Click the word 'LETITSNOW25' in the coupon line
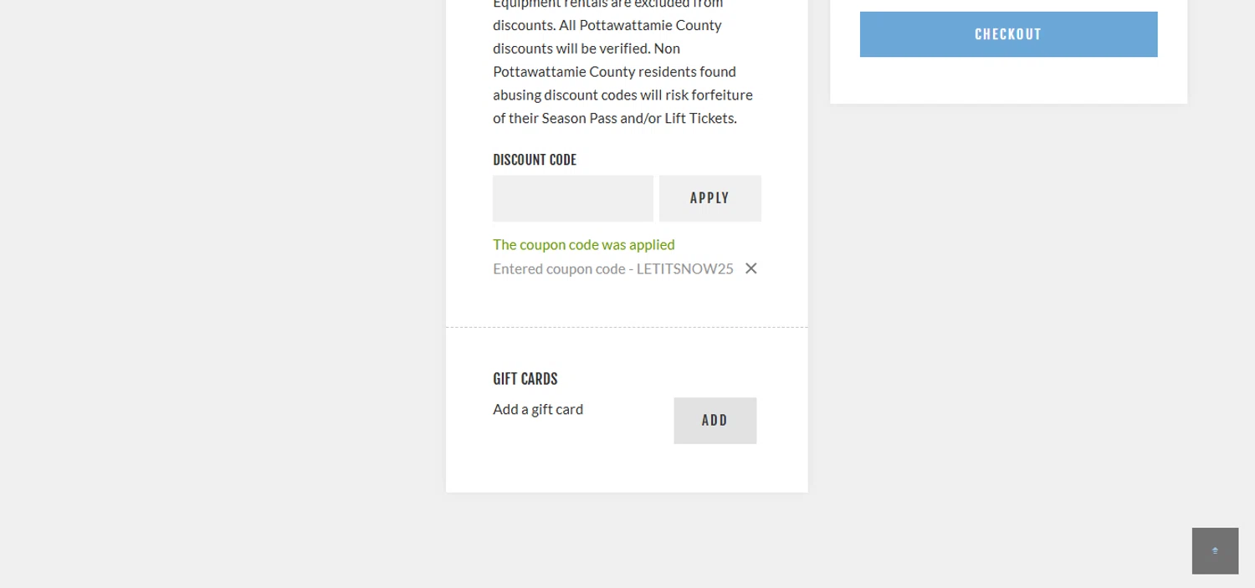The width and height of the screenshot is (1255, 588). pos(684,268)
